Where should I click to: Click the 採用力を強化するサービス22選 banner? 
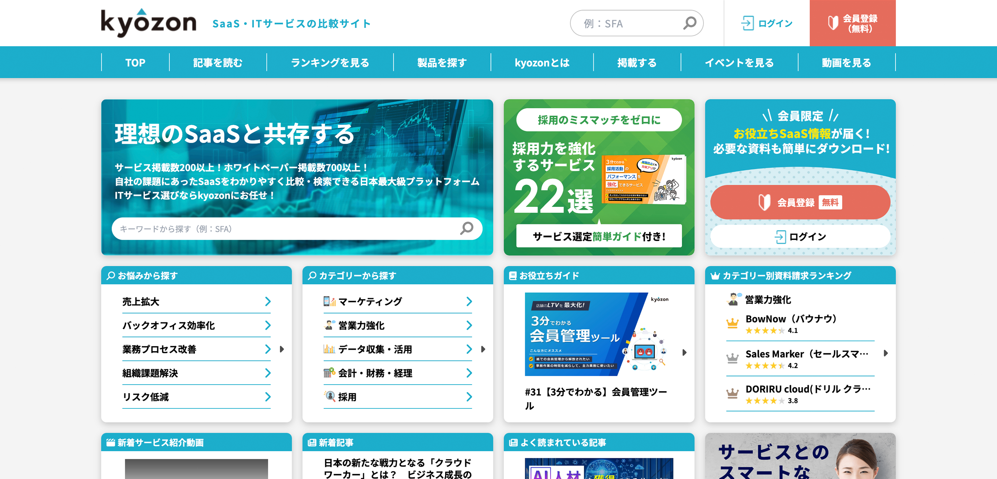pyautogui.click(x=599, y=177)
